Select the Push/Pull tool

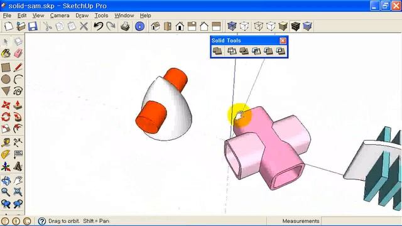[x=18, y=105]
